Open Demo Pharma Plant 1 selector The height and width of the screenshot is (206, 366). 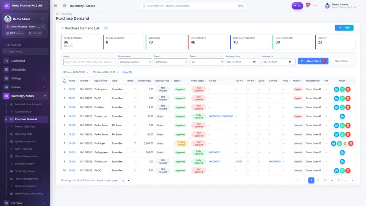pos(25,27)
